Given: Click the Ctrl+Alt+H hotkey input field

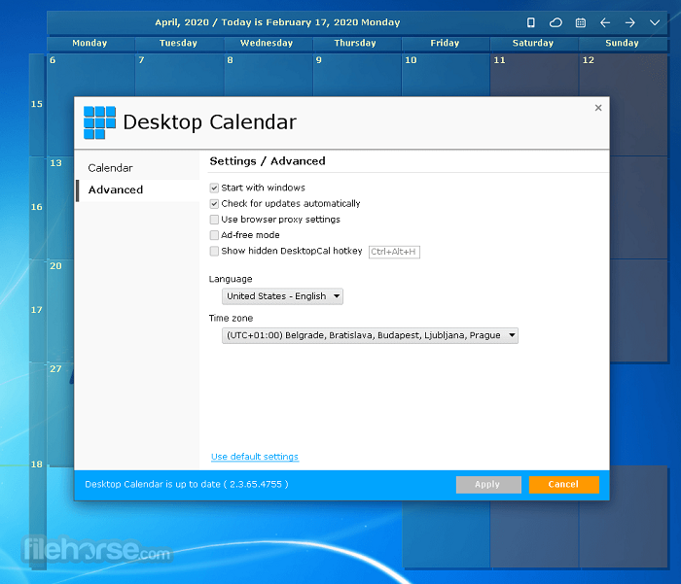Looking at the screenshot, I should click(394, 252).
